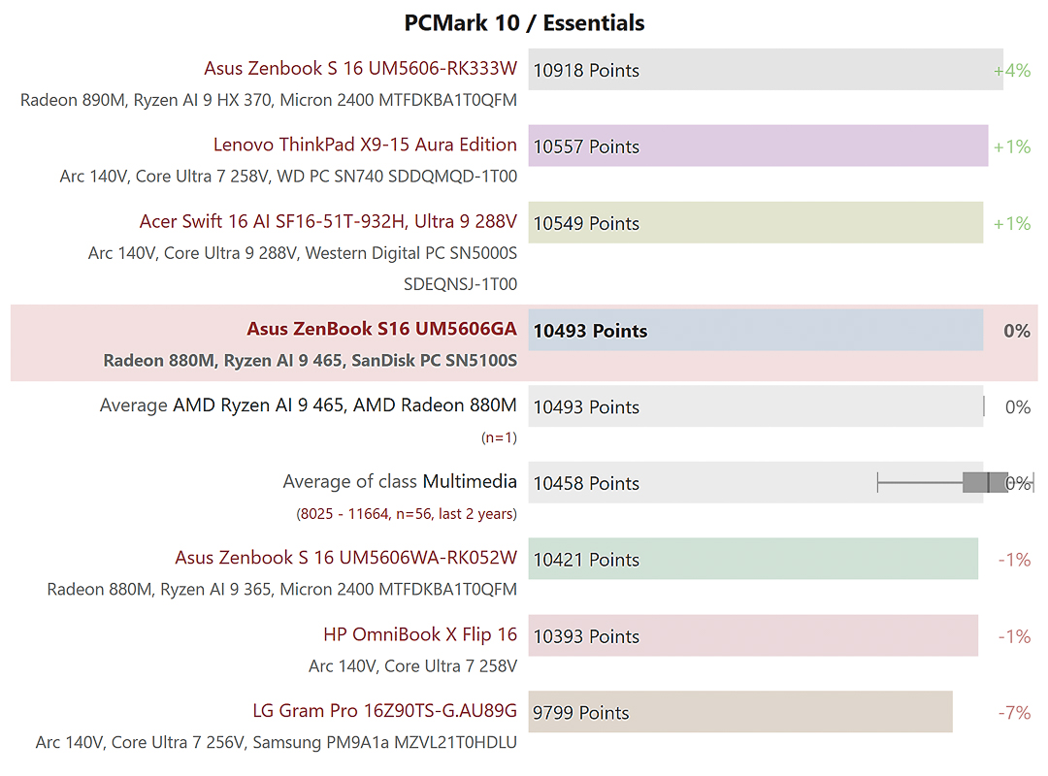Click the box plot range indicator
The height and width of the screenshot is (776, 1048).
coord(985,482)
